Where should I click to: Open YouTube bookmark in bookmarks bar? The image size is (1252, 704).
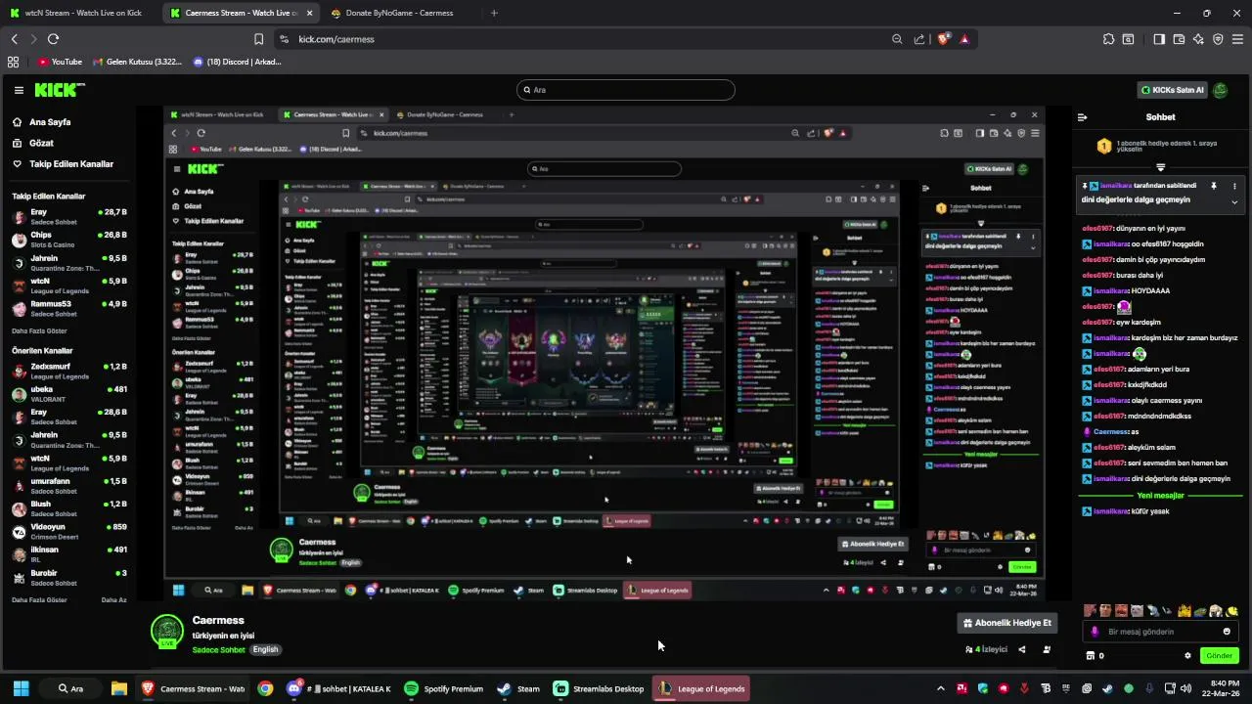pos(60,62)
